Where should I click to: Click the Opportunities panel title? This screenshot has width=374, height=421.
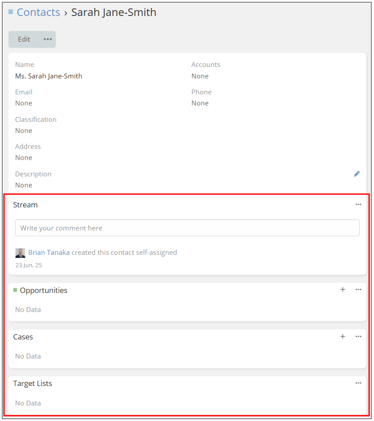43,290
